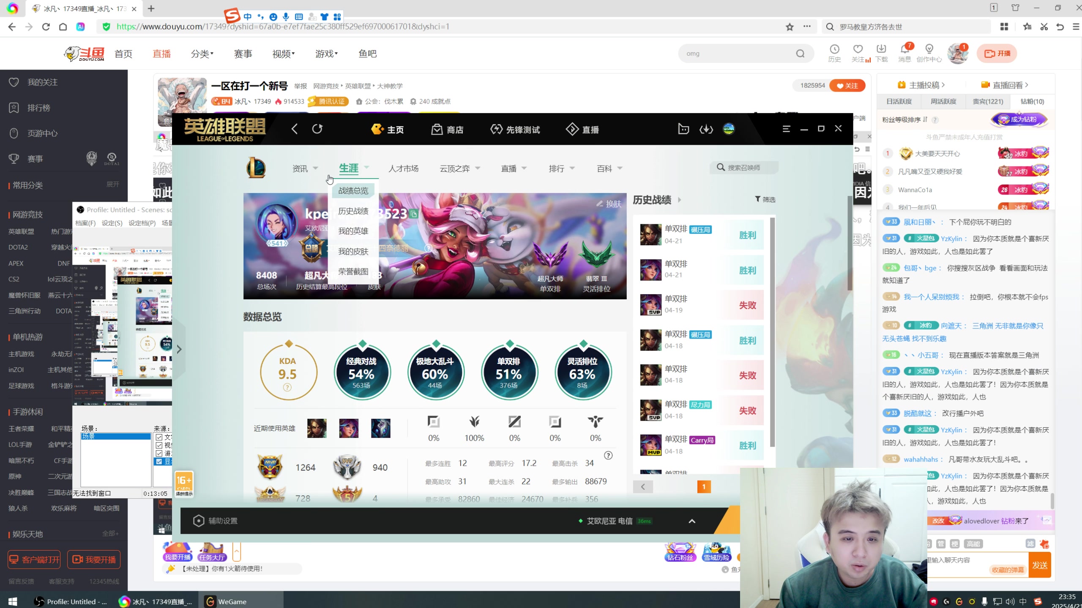
Task: Expand the server selection chevron
Action: pyautogui.click(x=692, y=521)
